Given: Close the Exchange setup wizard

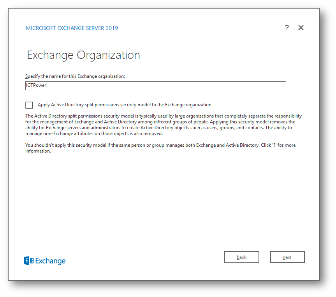Looking at the screenshot, I should 301,28.
